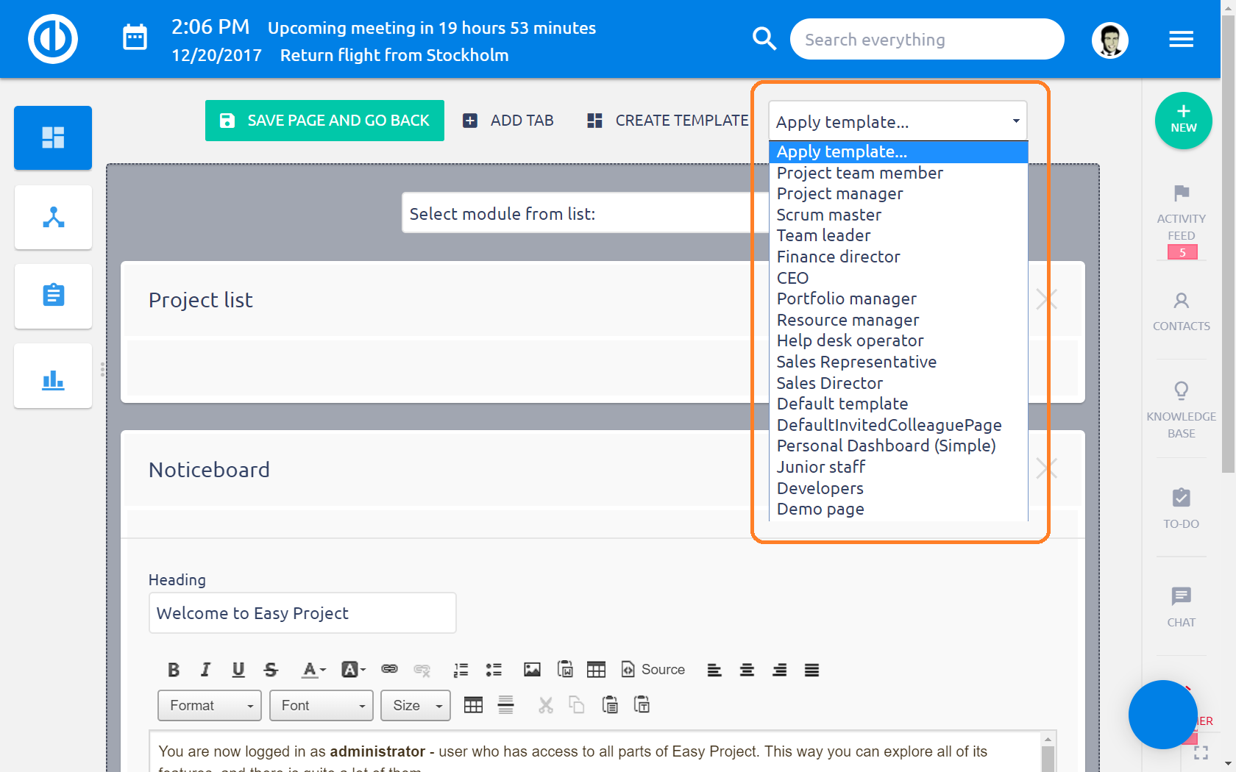Select Project team member template
This screenshot has height=772, width=1236.
[x=898, y=173]
